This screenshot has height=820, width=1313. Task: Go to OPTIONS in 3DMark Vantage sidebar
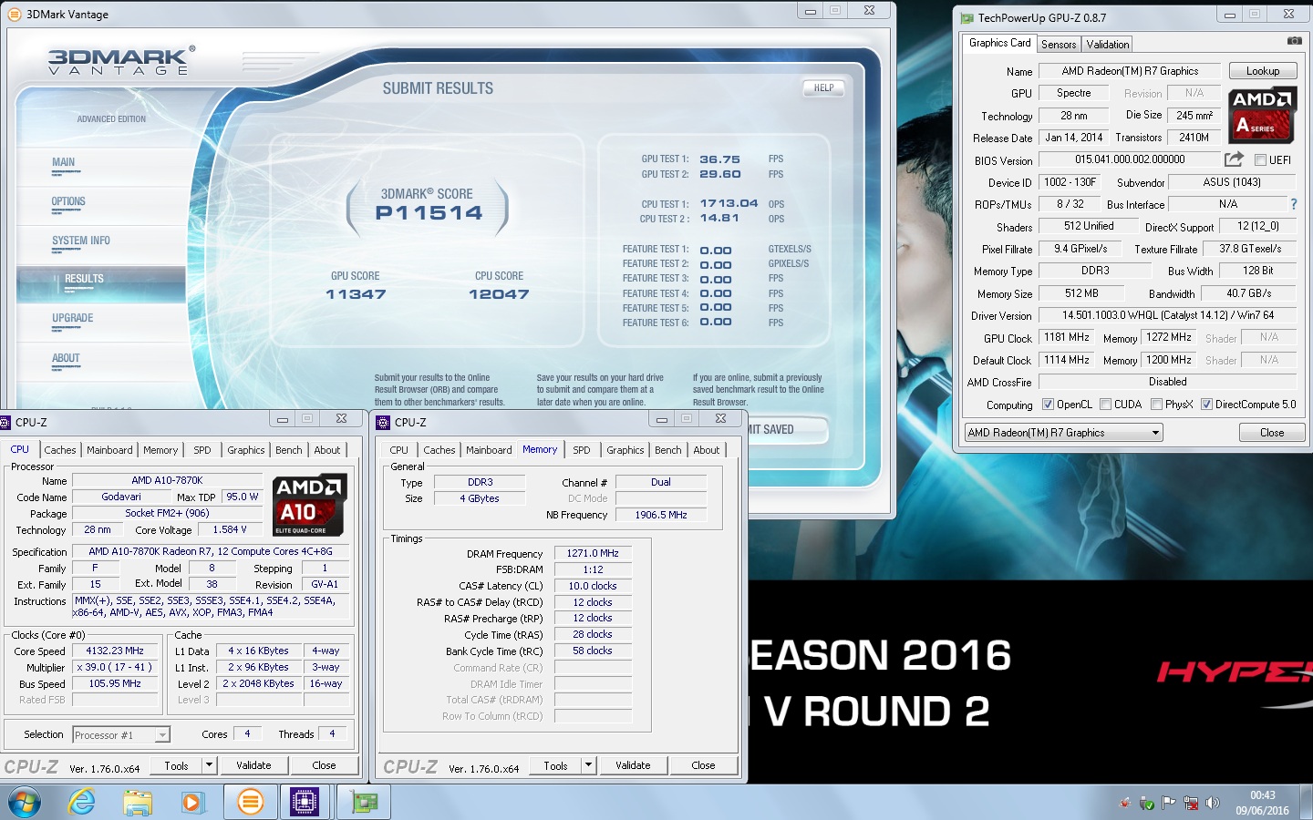tap(68, 201)
